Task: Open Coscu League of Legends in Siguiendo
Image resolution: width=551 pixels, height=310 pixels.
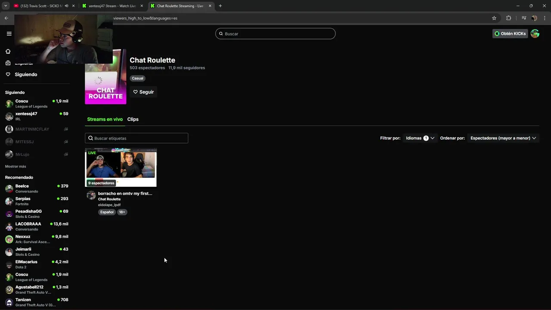Action: [x=37, y=104]
